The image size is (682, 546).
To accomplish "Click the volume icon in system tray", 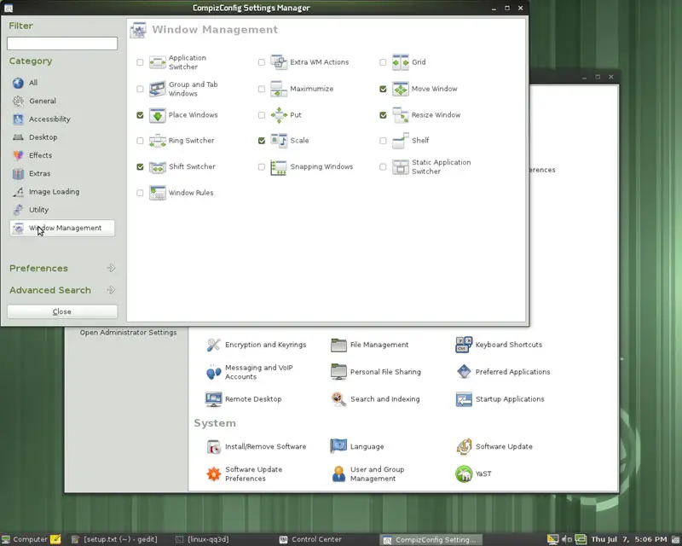I will [x=566, y=539].
